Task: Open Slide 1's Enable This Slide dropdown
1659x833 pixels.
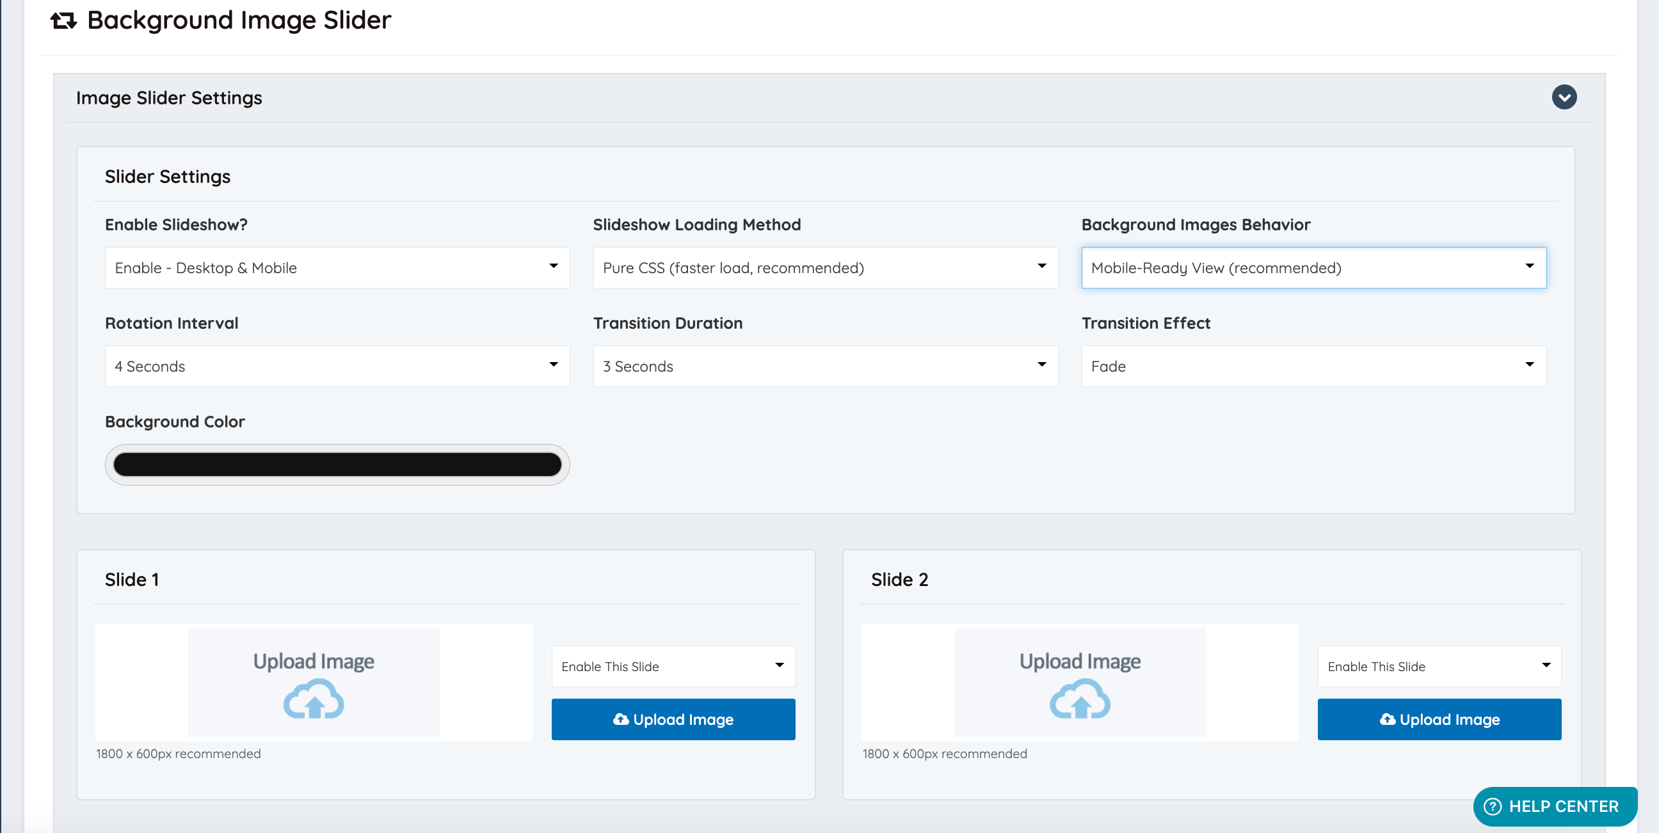Action: pyautogui.click(x=672, y=666)
